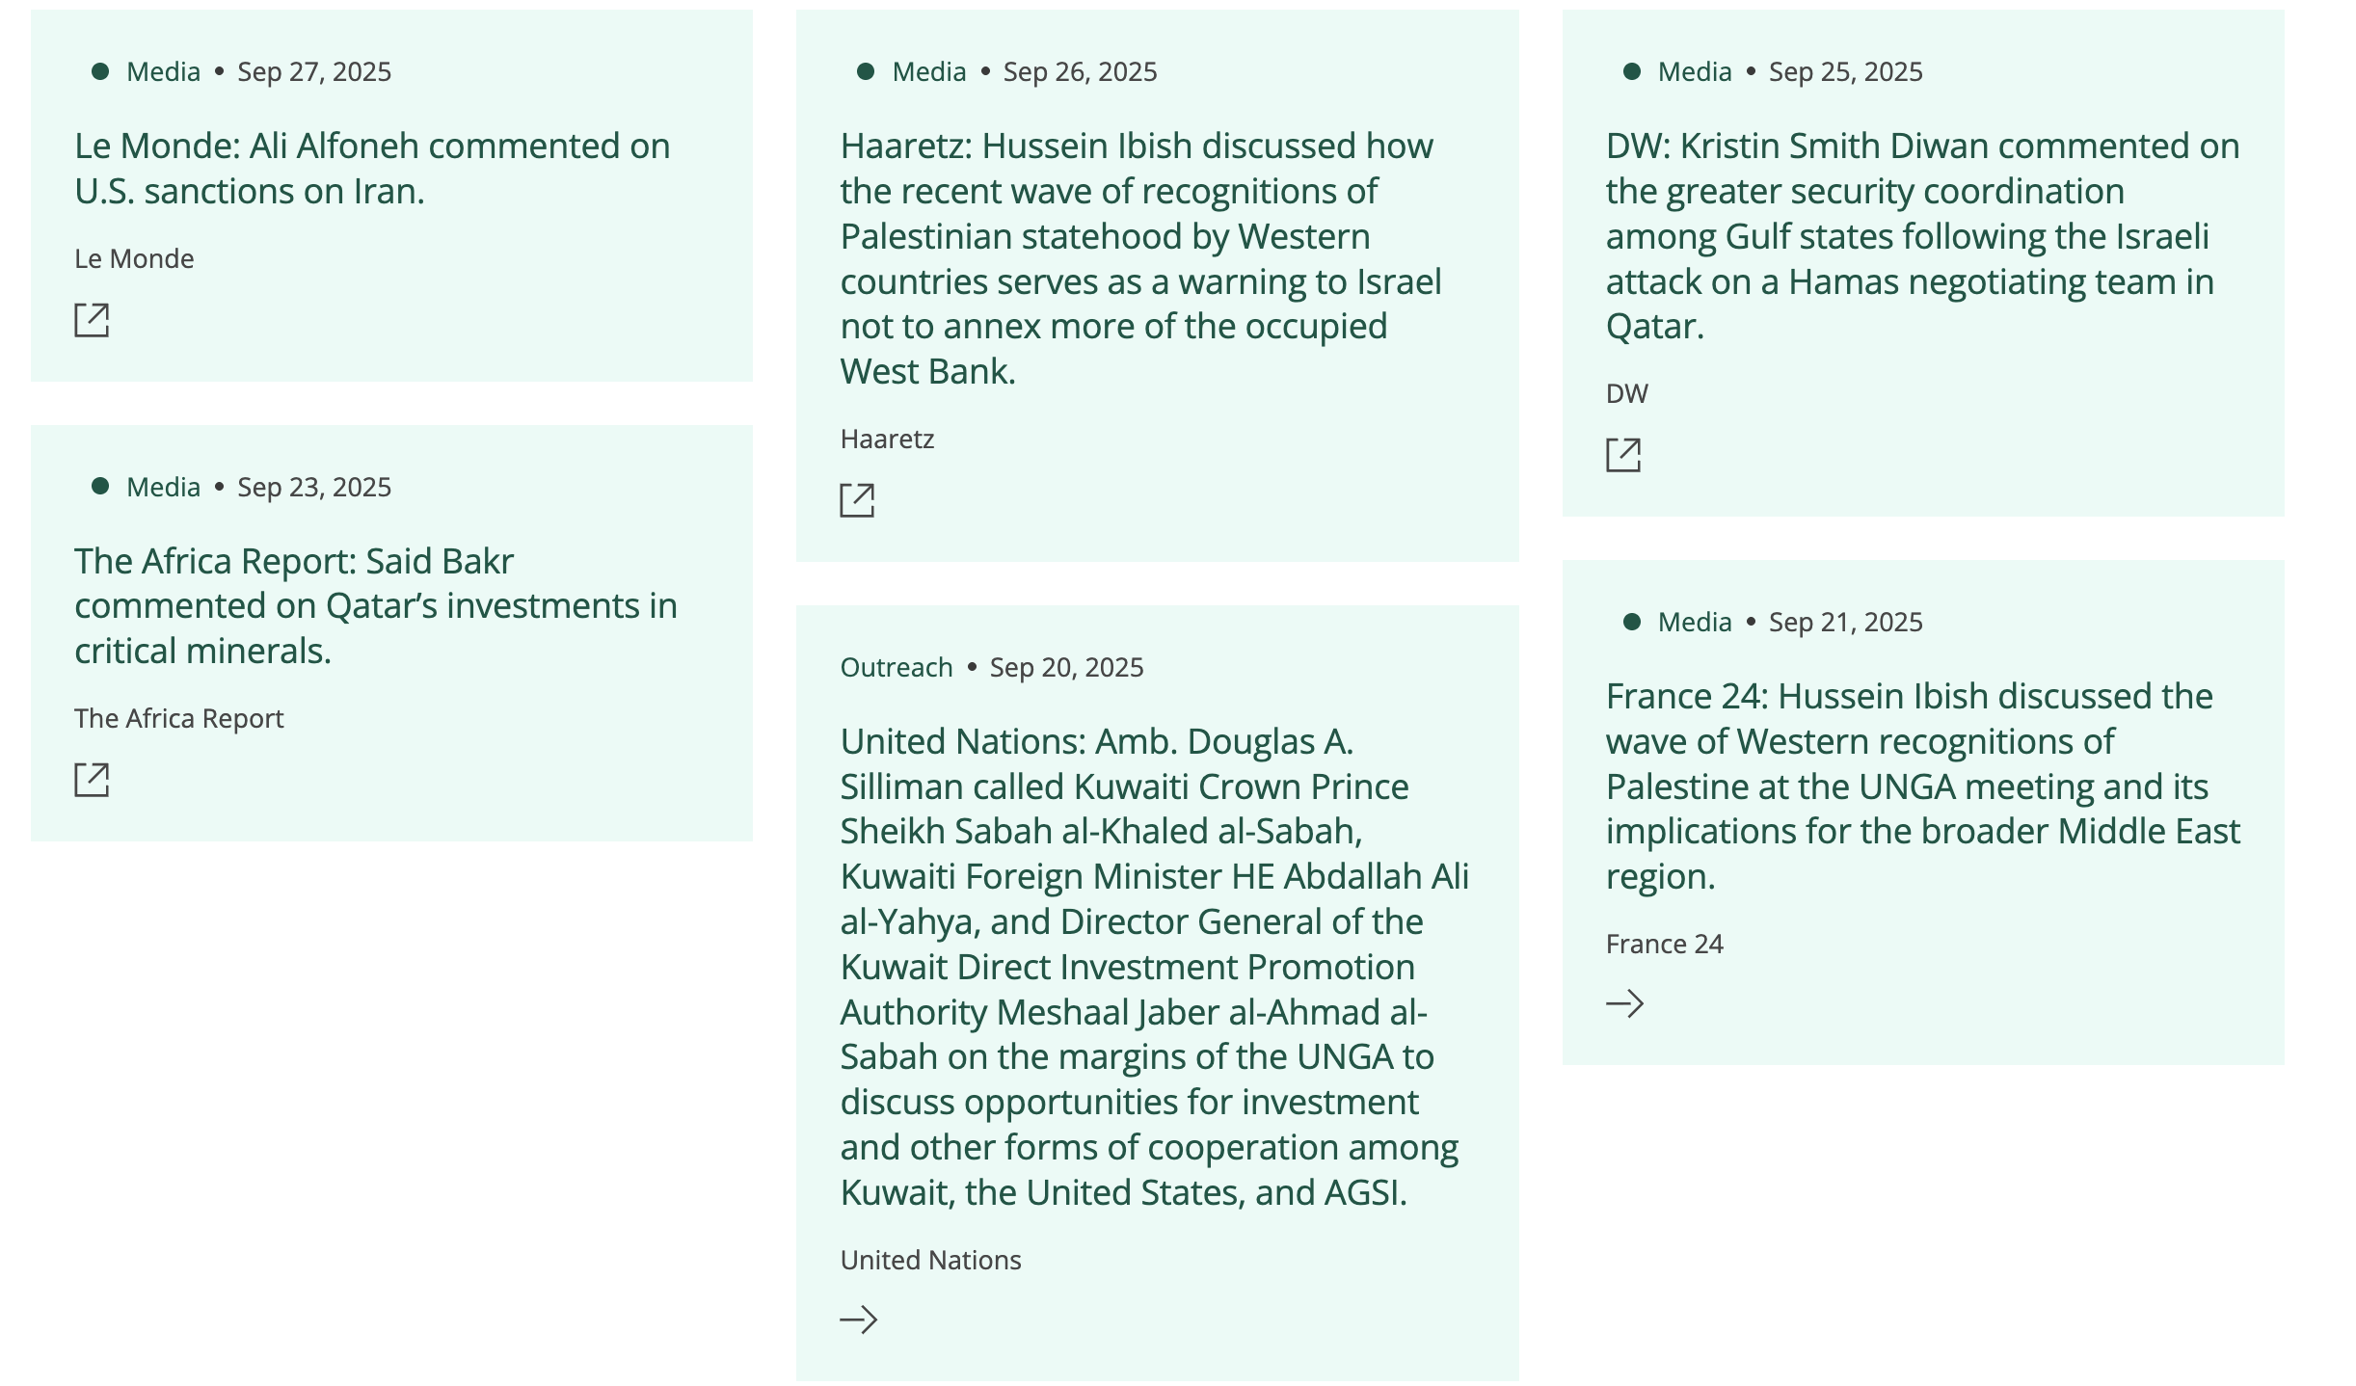Click Media tag on Sep 21 card
Viewport: 2356px width, 1386px height.
point(1694,622)
